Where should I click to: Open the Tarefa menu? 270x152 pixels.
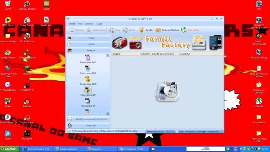pyautogui.click(x=72, y=24)
